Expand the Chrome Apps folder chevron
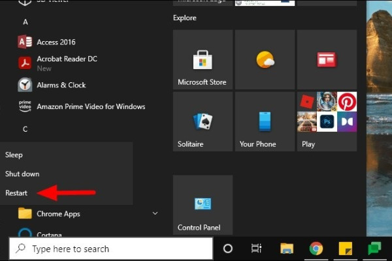 [155, 213]
